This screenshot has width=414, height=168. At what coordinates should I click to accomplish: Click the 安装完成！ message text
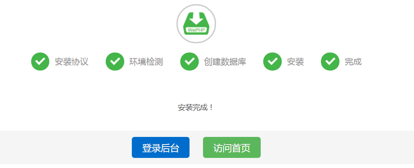[196, 108]
